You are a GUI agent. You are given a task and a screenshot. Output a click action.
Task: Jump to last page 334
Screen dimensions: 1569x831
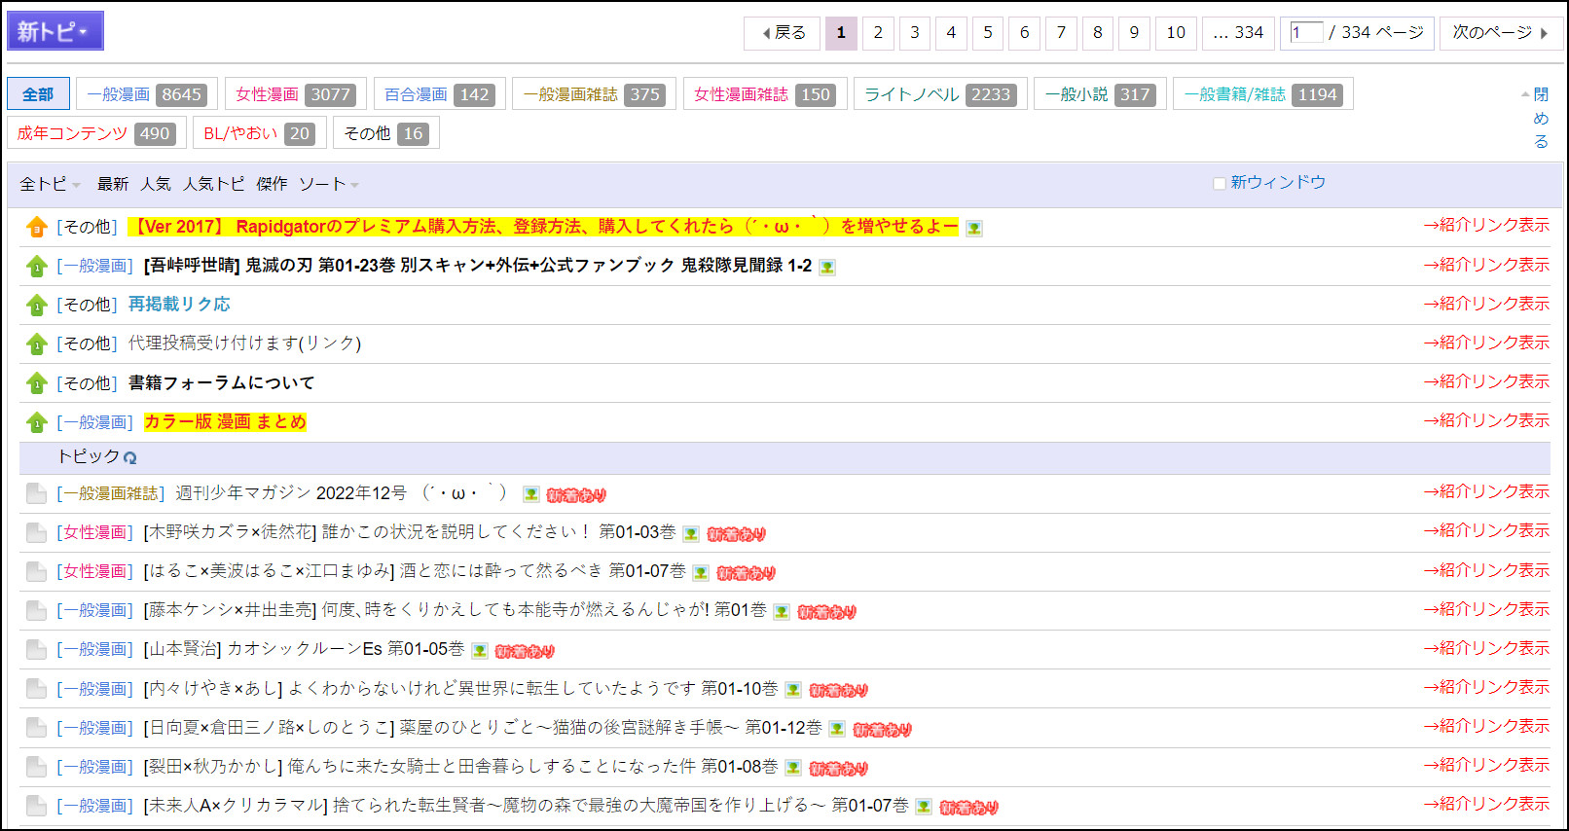pos(1238,33)
